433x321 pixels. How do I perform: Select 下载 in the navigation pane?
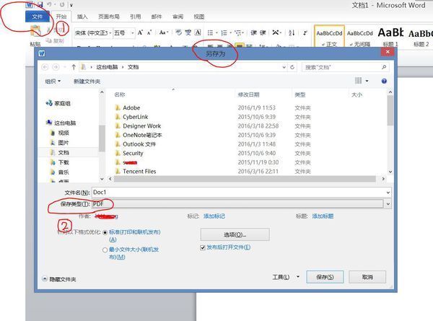(63, 162)
